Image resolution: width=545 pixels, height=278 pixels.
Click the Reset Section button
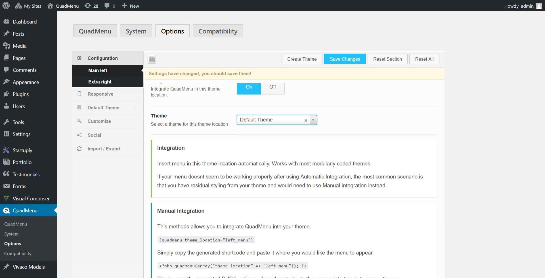(387, 59)
